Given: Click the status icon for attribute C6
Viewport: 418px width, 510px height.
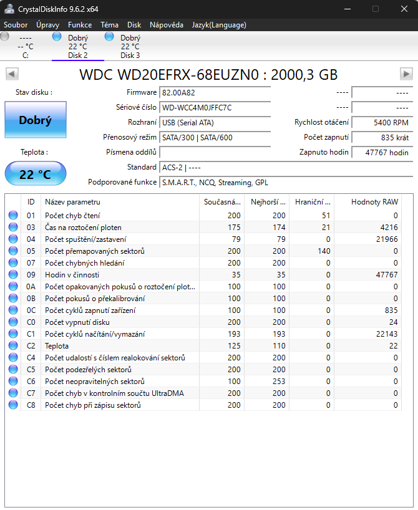Looking at the screenshot, I should point(13,381).
